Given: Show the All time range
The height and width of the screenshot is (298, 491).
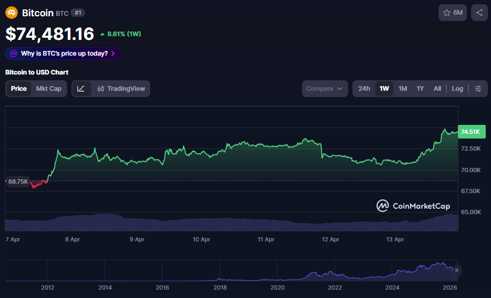Looking at the screenshot, I should tap(437, 89).
